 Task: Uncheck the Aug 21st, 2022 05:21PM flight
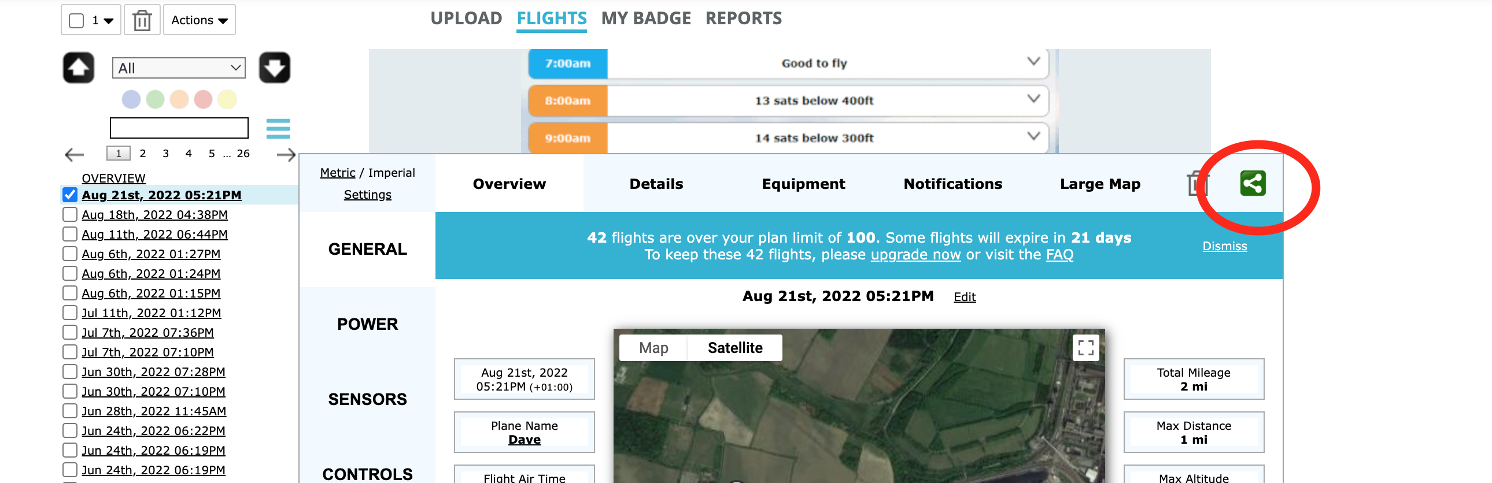70,195
